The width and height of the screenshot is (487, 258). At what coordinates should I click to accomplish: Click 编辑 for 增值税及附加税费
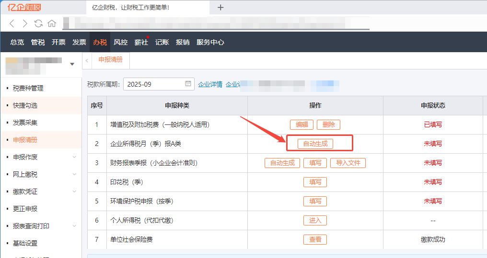point(301,124)
